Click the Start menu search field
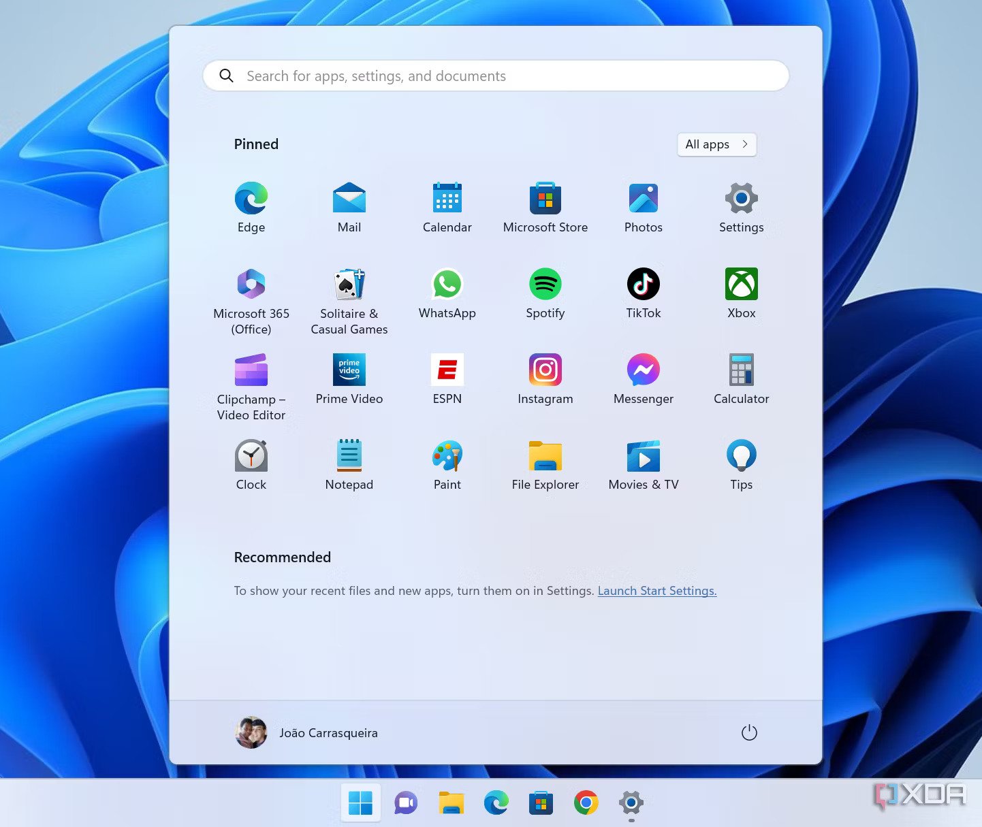982x827 pixels. point(496,76)
